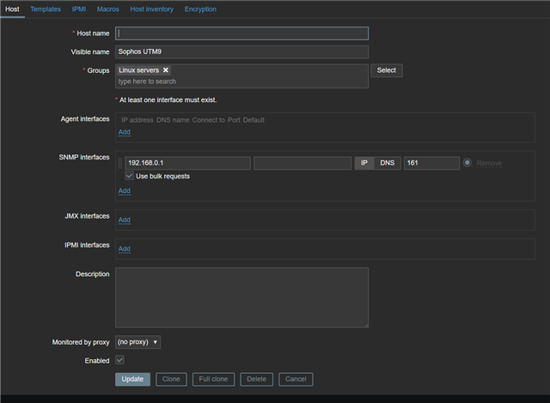
Task: Go to the Macros tab
Action: point(108,9)
